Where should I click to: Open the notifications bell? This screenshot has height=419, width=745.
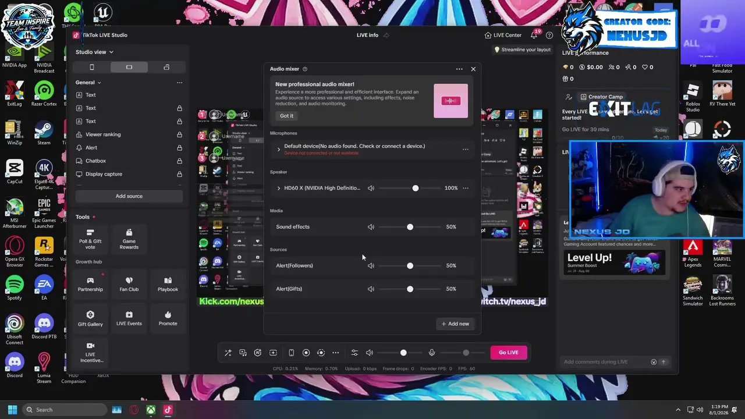534,35
